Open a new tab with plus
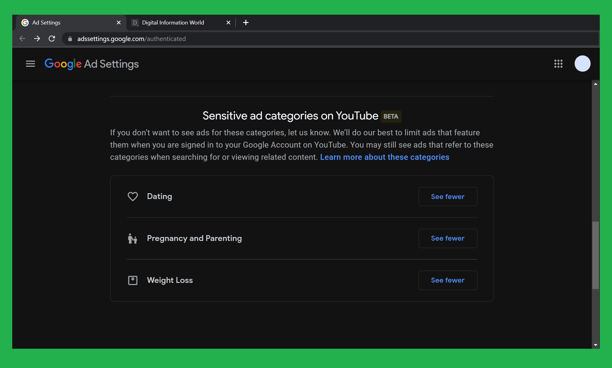Viewport: 612px width, 368px height. 246,23
